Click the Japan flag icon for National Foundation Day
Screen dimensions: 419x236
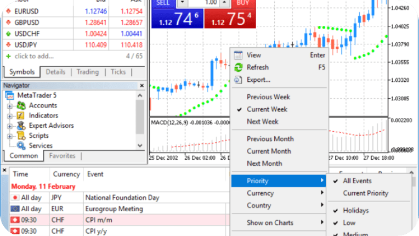click(x=15, y=198)
